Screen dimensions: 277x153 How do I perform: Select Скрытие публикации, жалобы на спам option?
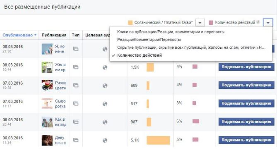coord(191,48)
